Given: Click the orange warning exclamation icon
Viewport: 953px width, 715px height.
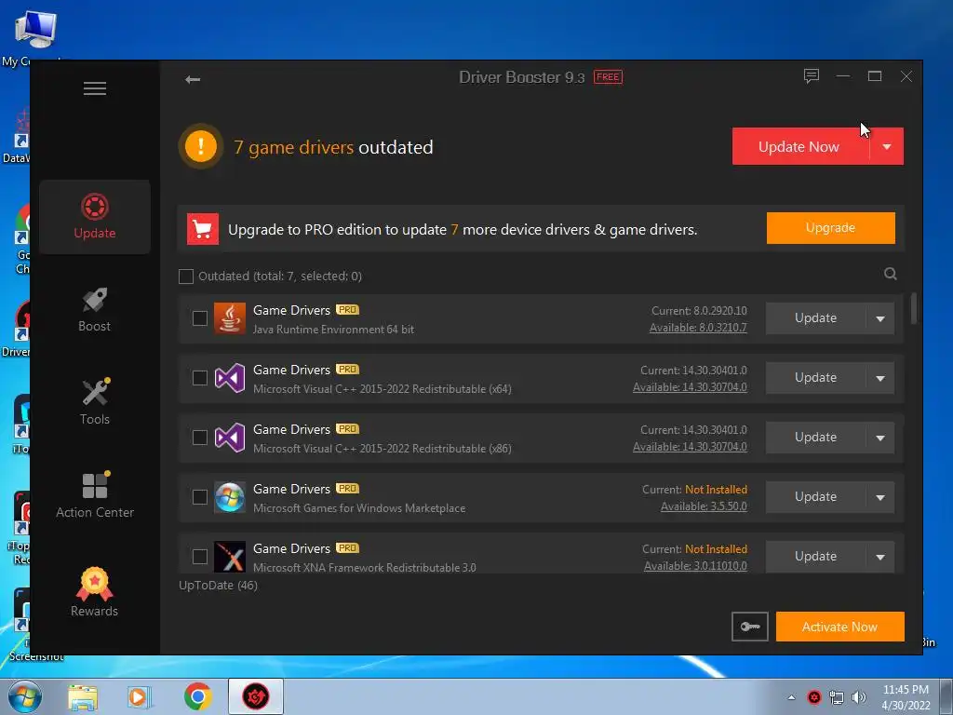Looking at the screenshot, I should 201,146.
